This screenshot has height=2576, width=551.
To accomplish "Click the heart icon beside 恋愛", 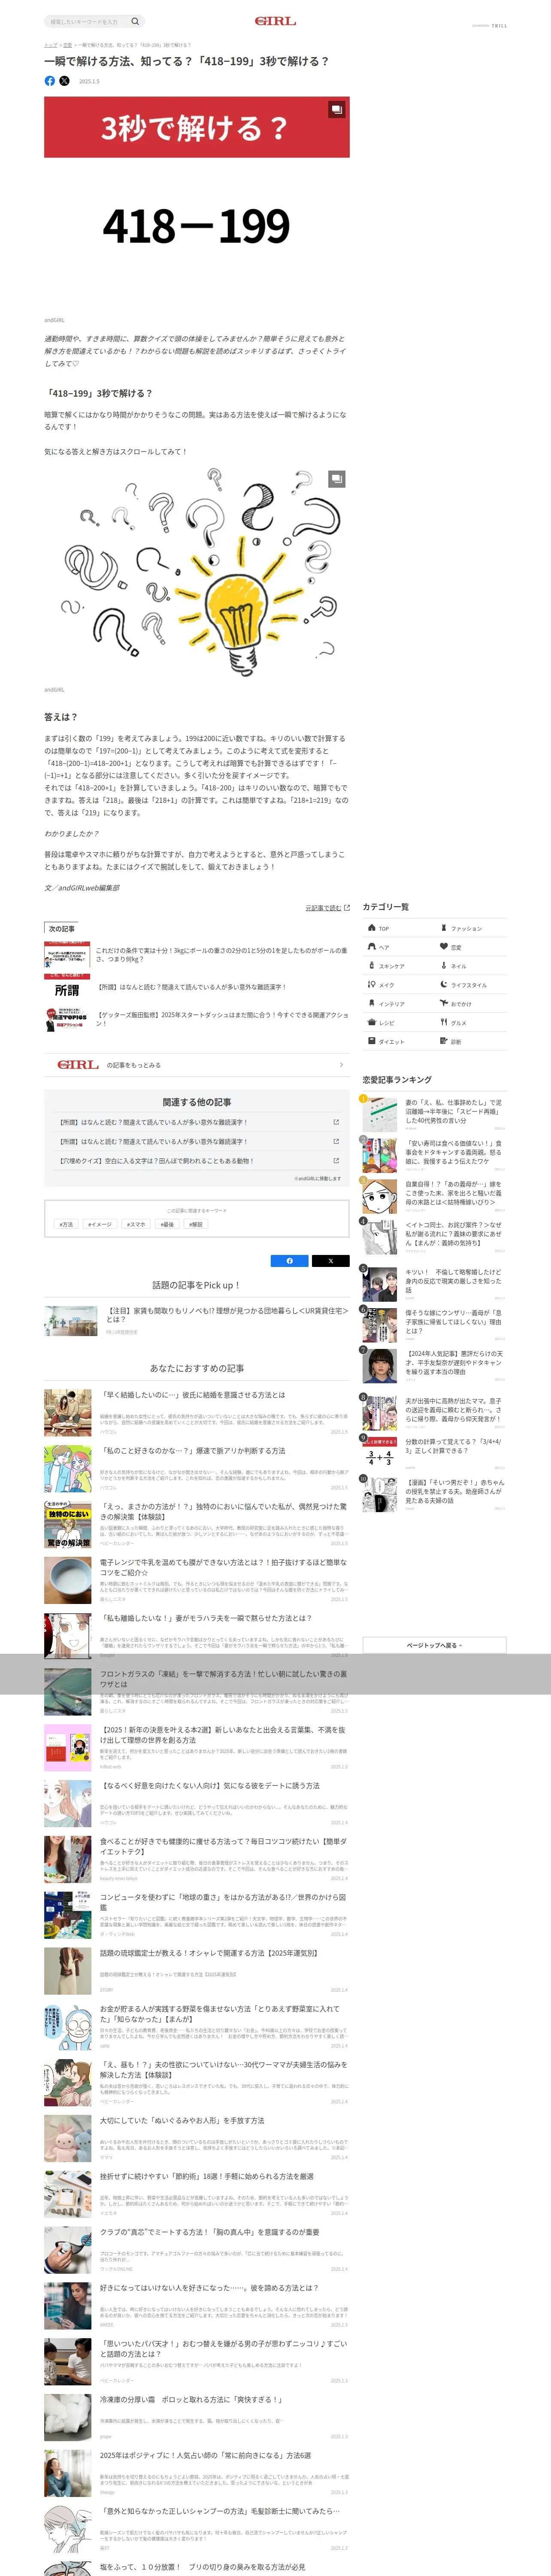I will tap(444, 947).
